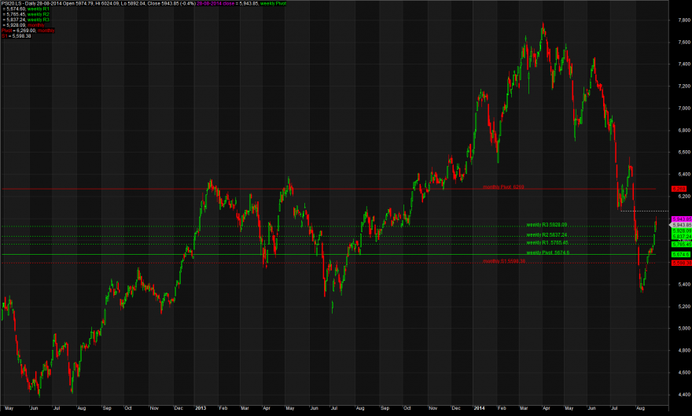Click the 4,600 price axis label
The image size is (692, 416).
pos(684,372)
